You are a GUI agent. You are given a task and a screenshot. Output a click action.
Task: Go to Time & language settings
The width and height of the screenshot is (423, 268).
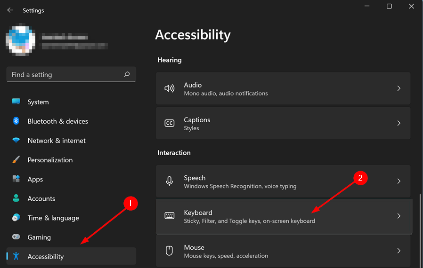(x=71, y=218)
